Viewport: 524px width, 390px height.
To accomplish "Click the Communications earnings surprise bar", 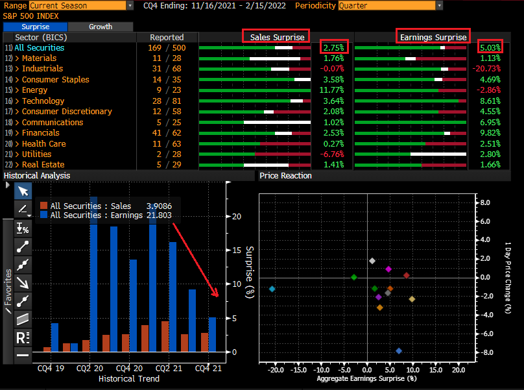I will point(411,123).
